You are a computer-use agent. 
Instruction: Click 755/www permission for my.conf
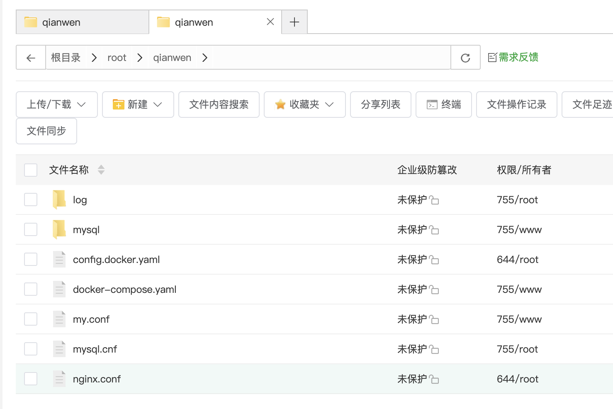pyautogui.click(x=519, y=319)
